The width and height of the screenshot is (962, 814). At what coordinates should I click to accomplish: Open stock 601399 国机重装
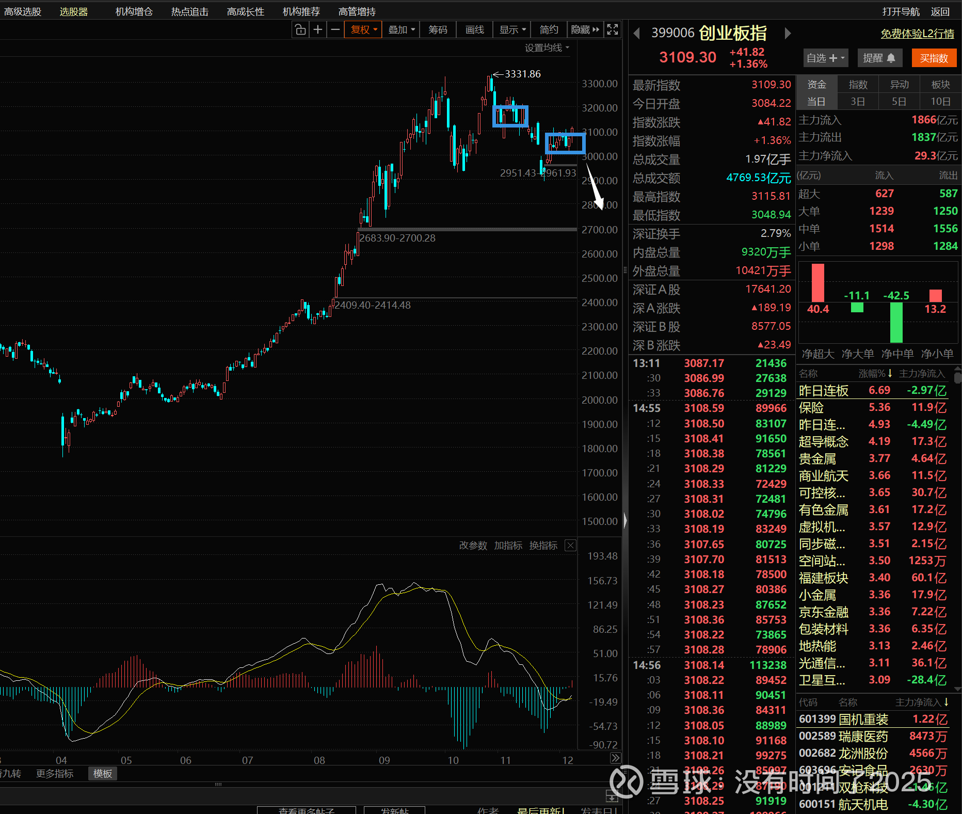click(873, 719)
